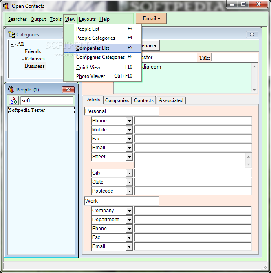Viewport: 271px width, 273px height.
Task: Open the Work Email label dropdown
Action: coord(129,247)
